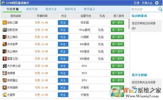
Task: Click the 狂野足球 game icon
Action: point(4,30)
